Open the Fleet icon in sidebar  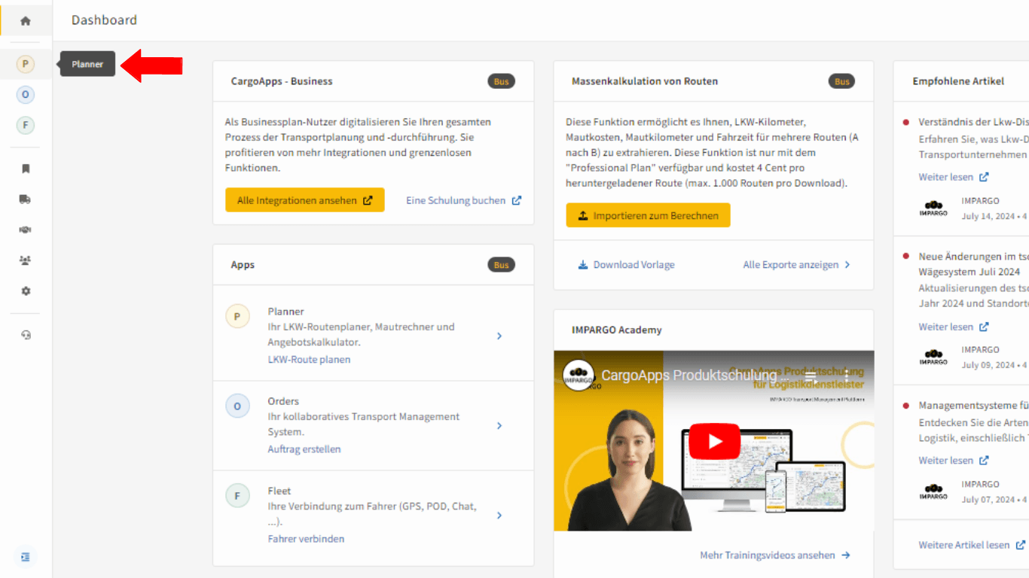26,125
